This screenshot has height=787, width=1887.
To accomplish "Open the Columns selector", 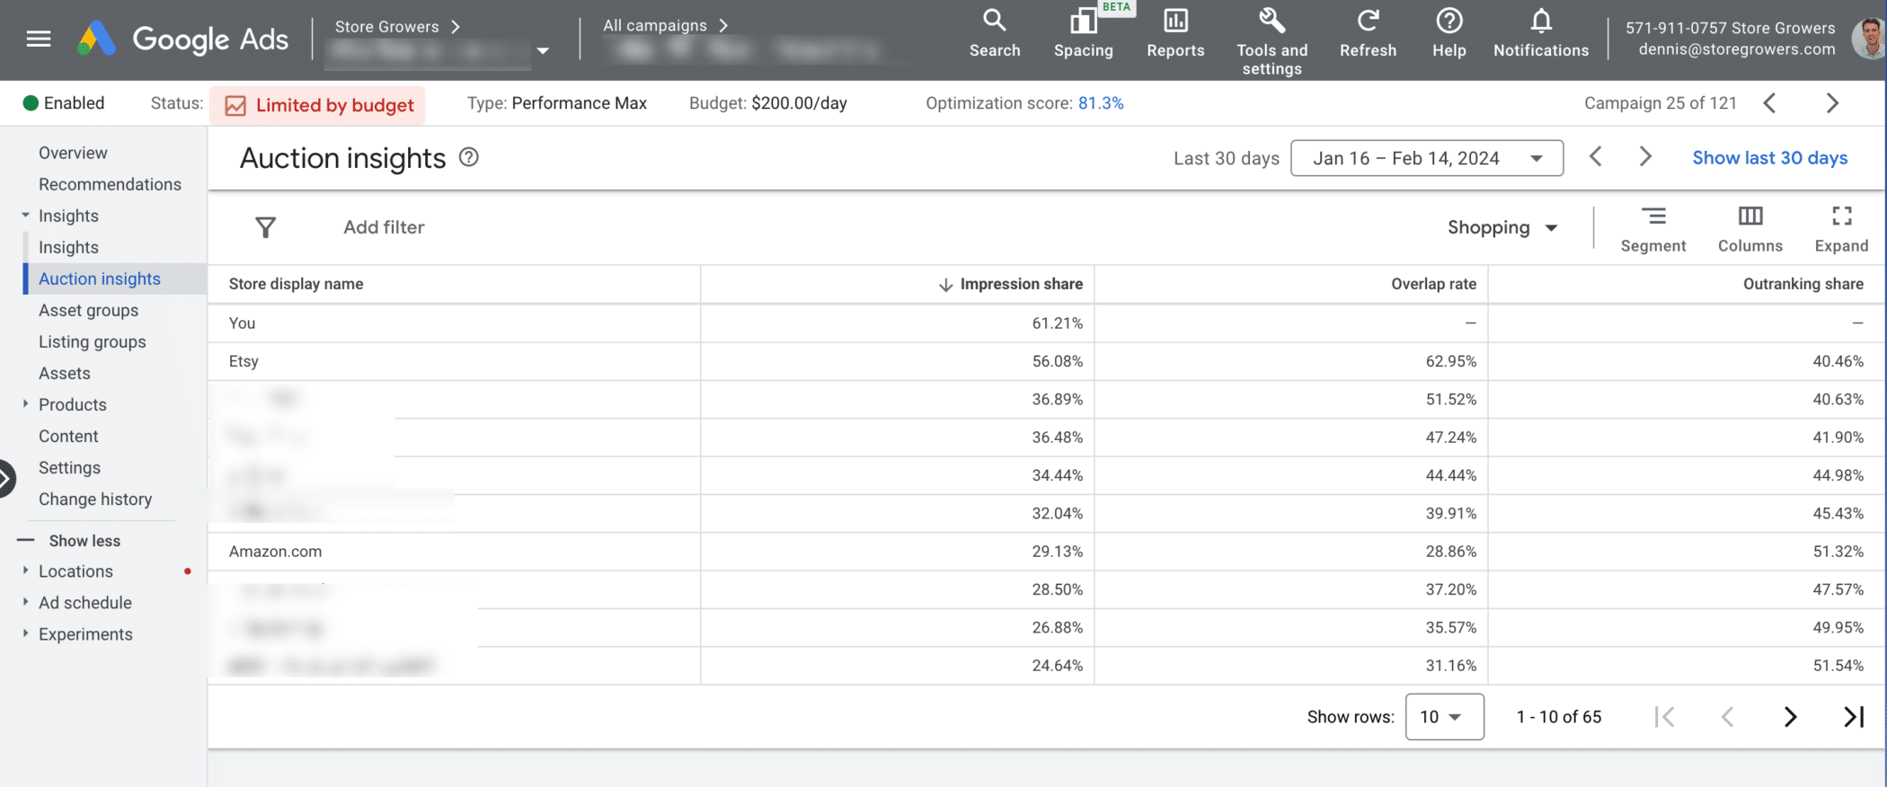I will (1750, 229).
